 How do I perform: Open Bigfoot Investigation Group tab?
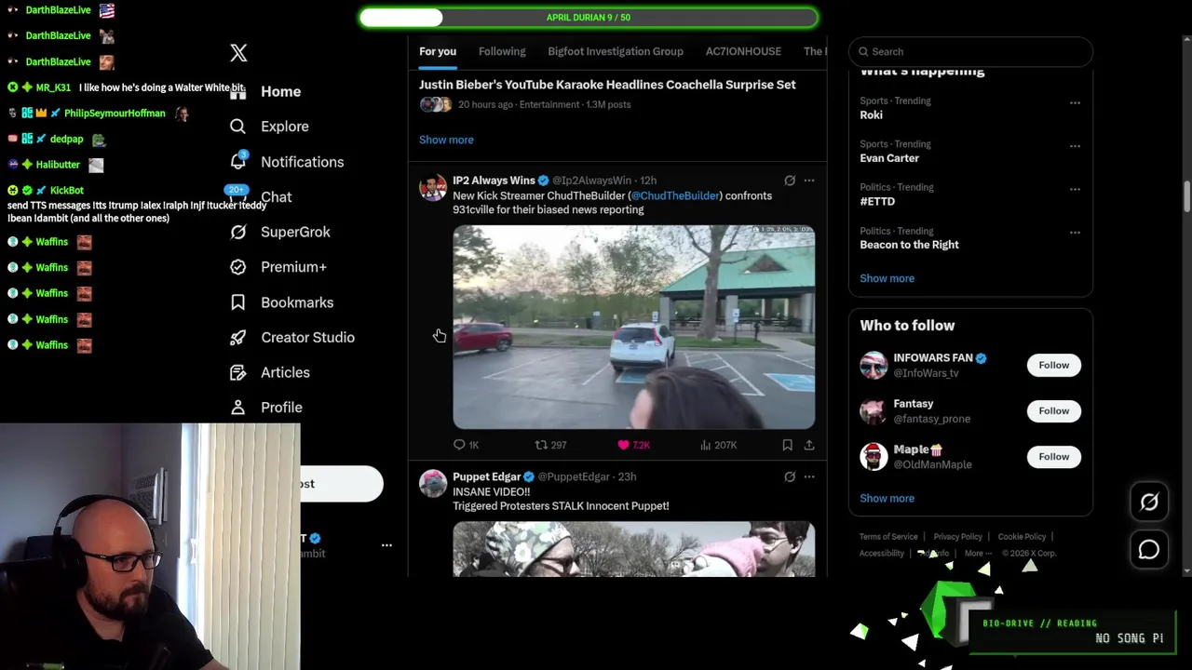pyautogui.click(x=616, y=51)
